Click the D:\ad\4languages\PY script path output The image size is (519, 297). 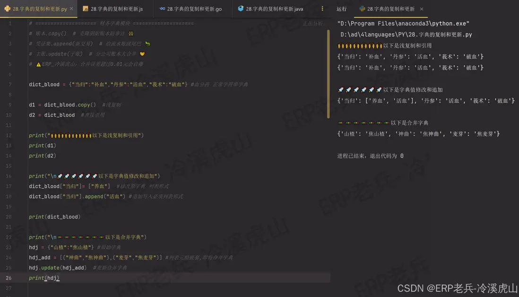click(x=406, y=35)
